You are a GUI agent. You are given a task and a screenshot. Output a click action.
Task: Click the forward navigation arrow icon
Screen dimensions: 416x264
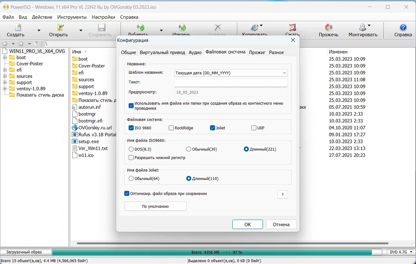(x=21, y=44)
